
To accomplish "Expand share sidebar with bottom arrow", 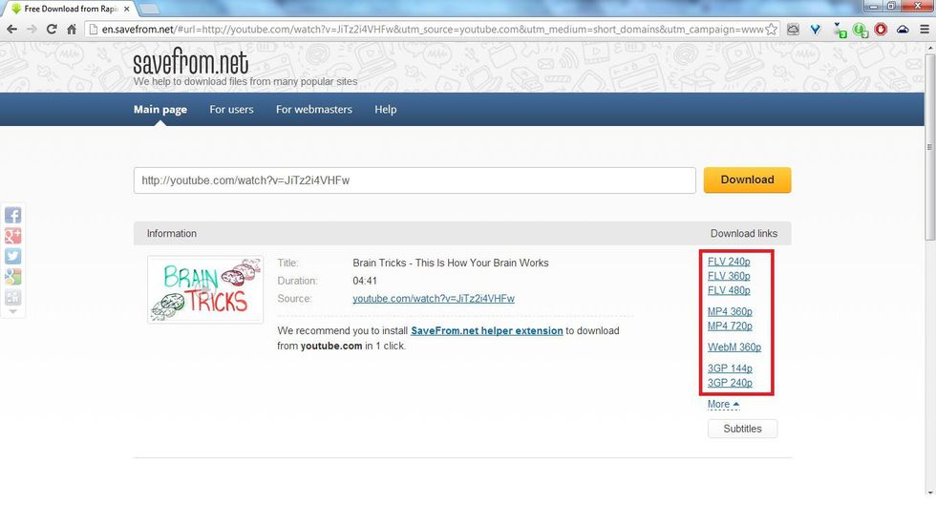I will [x=13, y=312].
